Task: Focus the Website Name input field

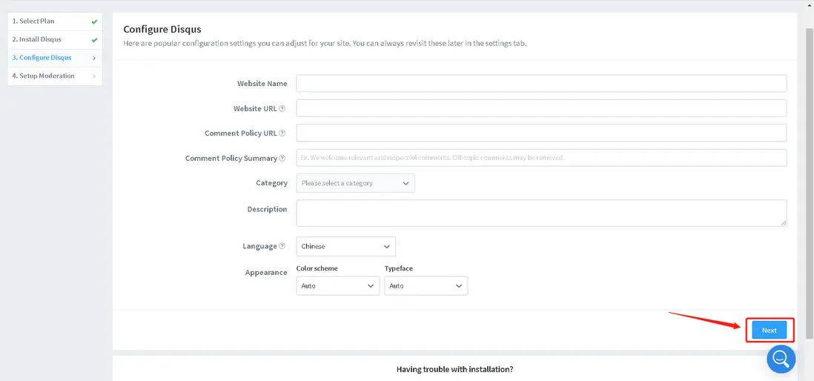Action: point(541,83)
